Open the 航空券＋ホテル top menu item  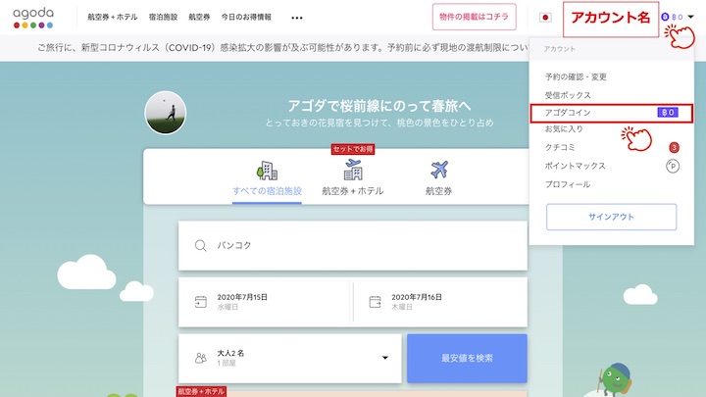point(113,17)
